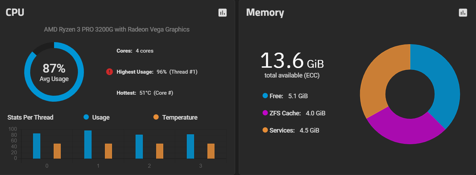Viewport: 476px width, 175px height.
Task: Click the 87% Avg Usage gauge
Action: pos(54,72)
